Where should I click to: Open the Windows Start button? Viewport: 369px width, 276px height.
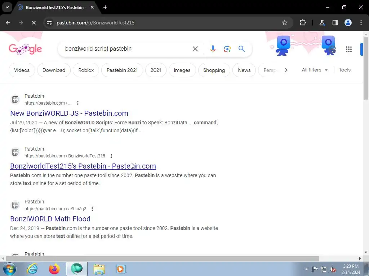point(9,269)
